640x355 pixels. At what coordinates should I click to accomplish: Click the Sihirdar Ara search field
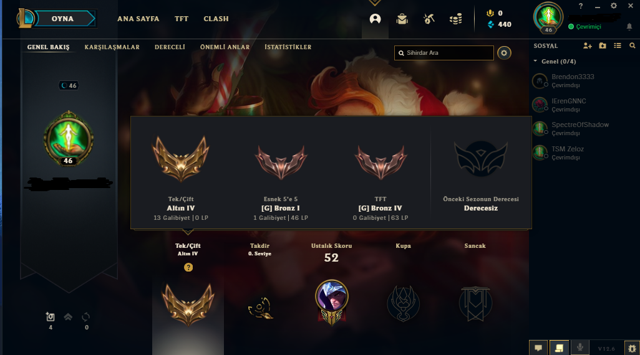(444, 53)
